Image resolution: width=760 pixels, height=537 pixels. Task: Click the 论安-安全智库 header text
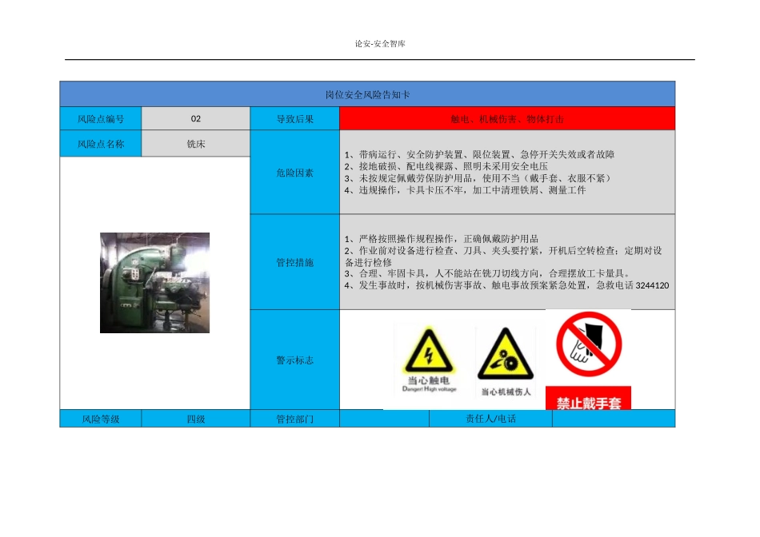[381, 44]
